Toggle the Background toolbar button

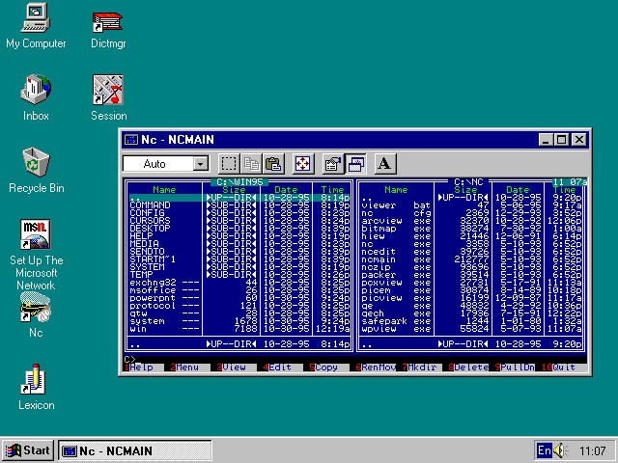tap(353, 164)
